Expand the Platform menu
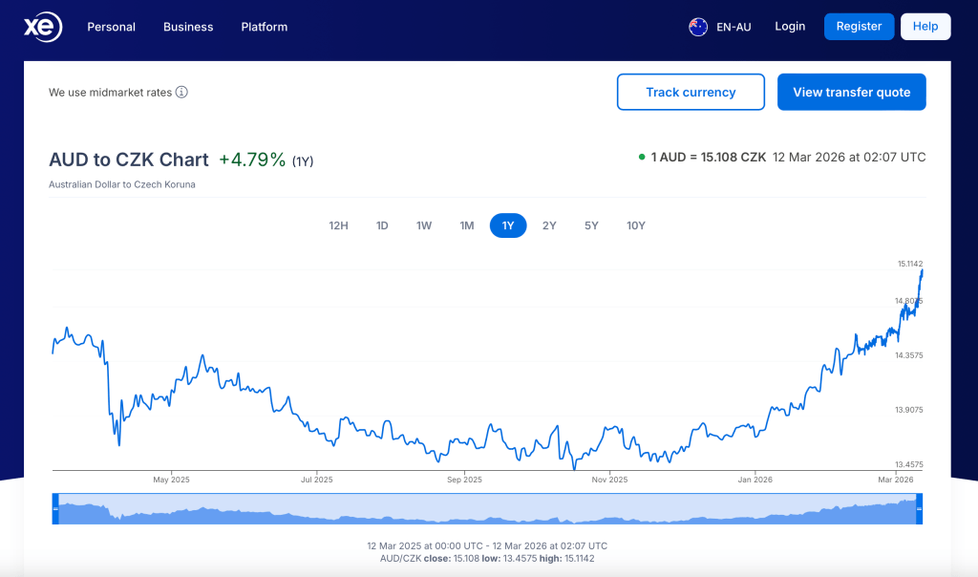Image resolution: width=978 pixels, height=577 pixels. 265,27
